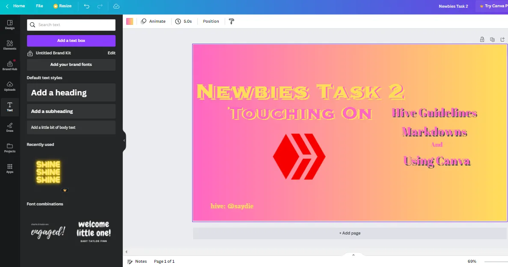508x267 pixels.
Task: Click the Animate circles icon
Action: click(143, 21)
